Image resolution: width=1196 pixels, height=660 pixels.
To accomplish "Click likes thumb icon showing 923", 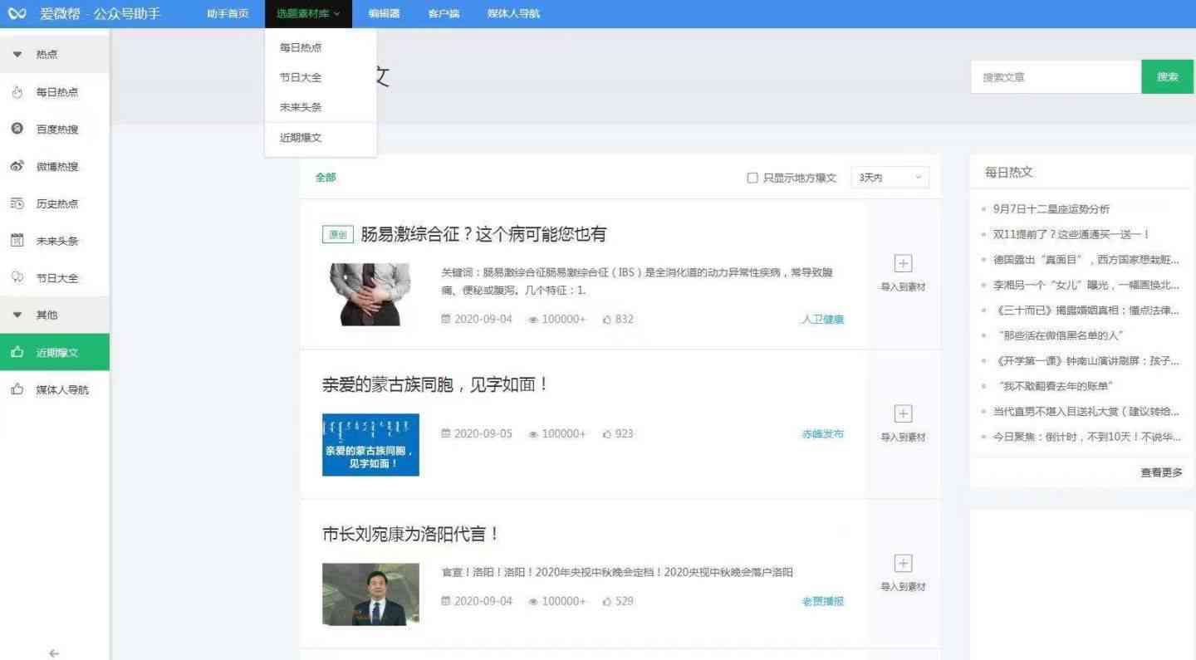I will coord(607,433).
